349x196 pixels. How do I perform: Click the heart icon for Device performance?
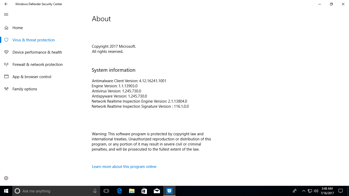pos(6,52)
